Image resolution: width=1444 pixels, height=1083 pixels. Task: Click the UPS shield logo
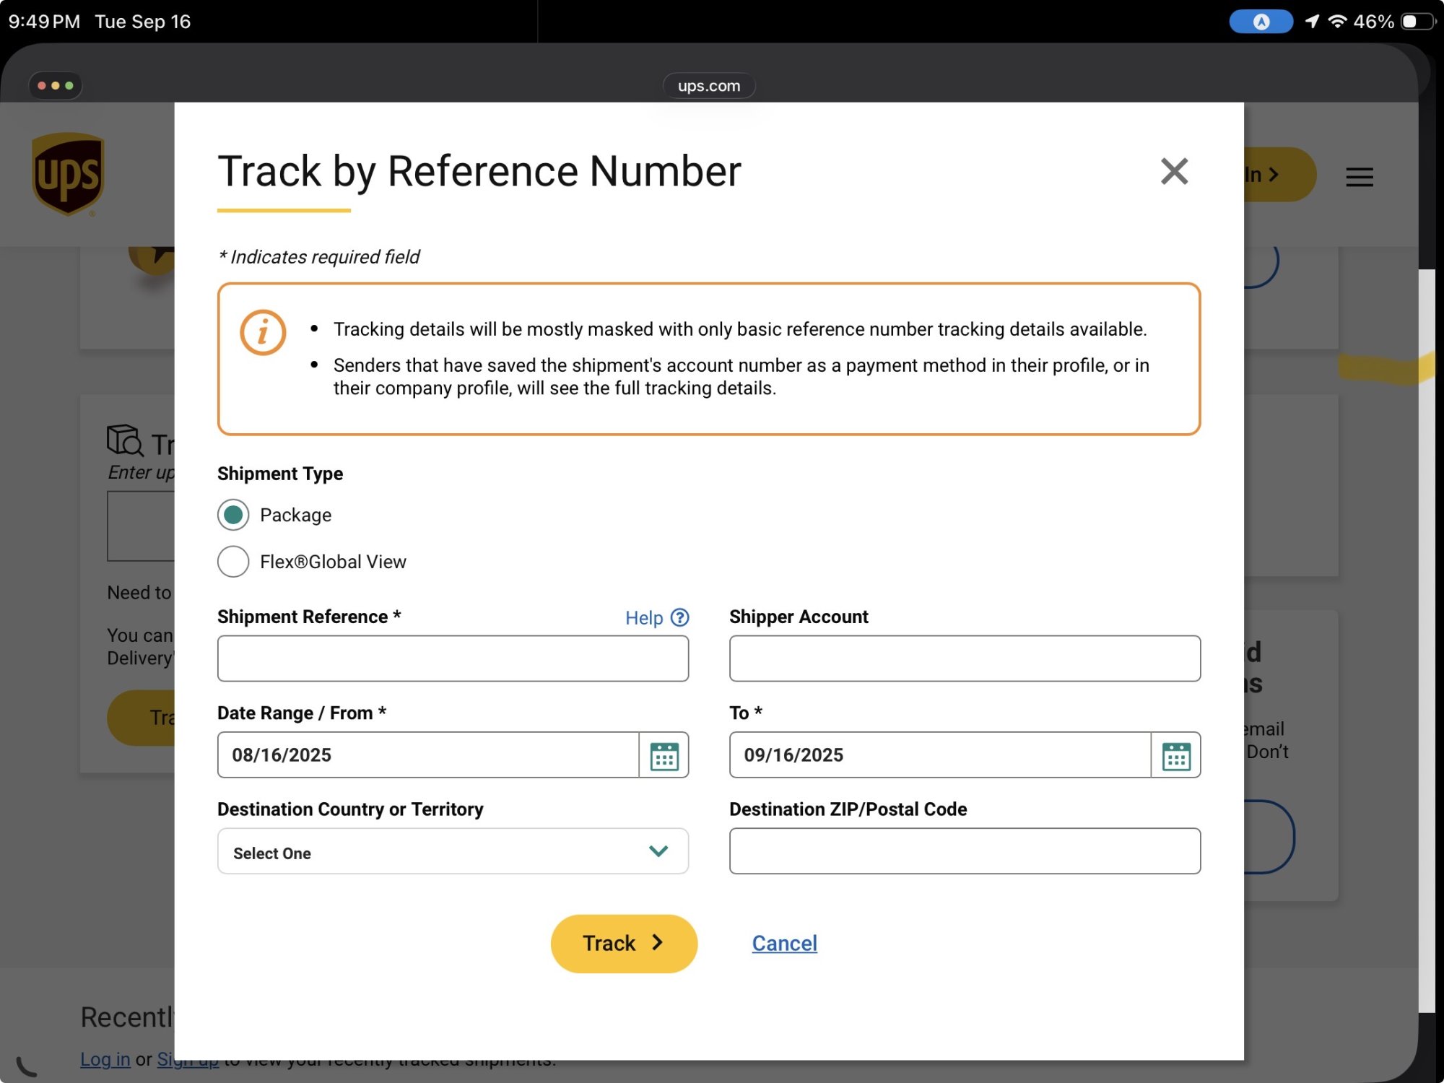tap(69, 174)
